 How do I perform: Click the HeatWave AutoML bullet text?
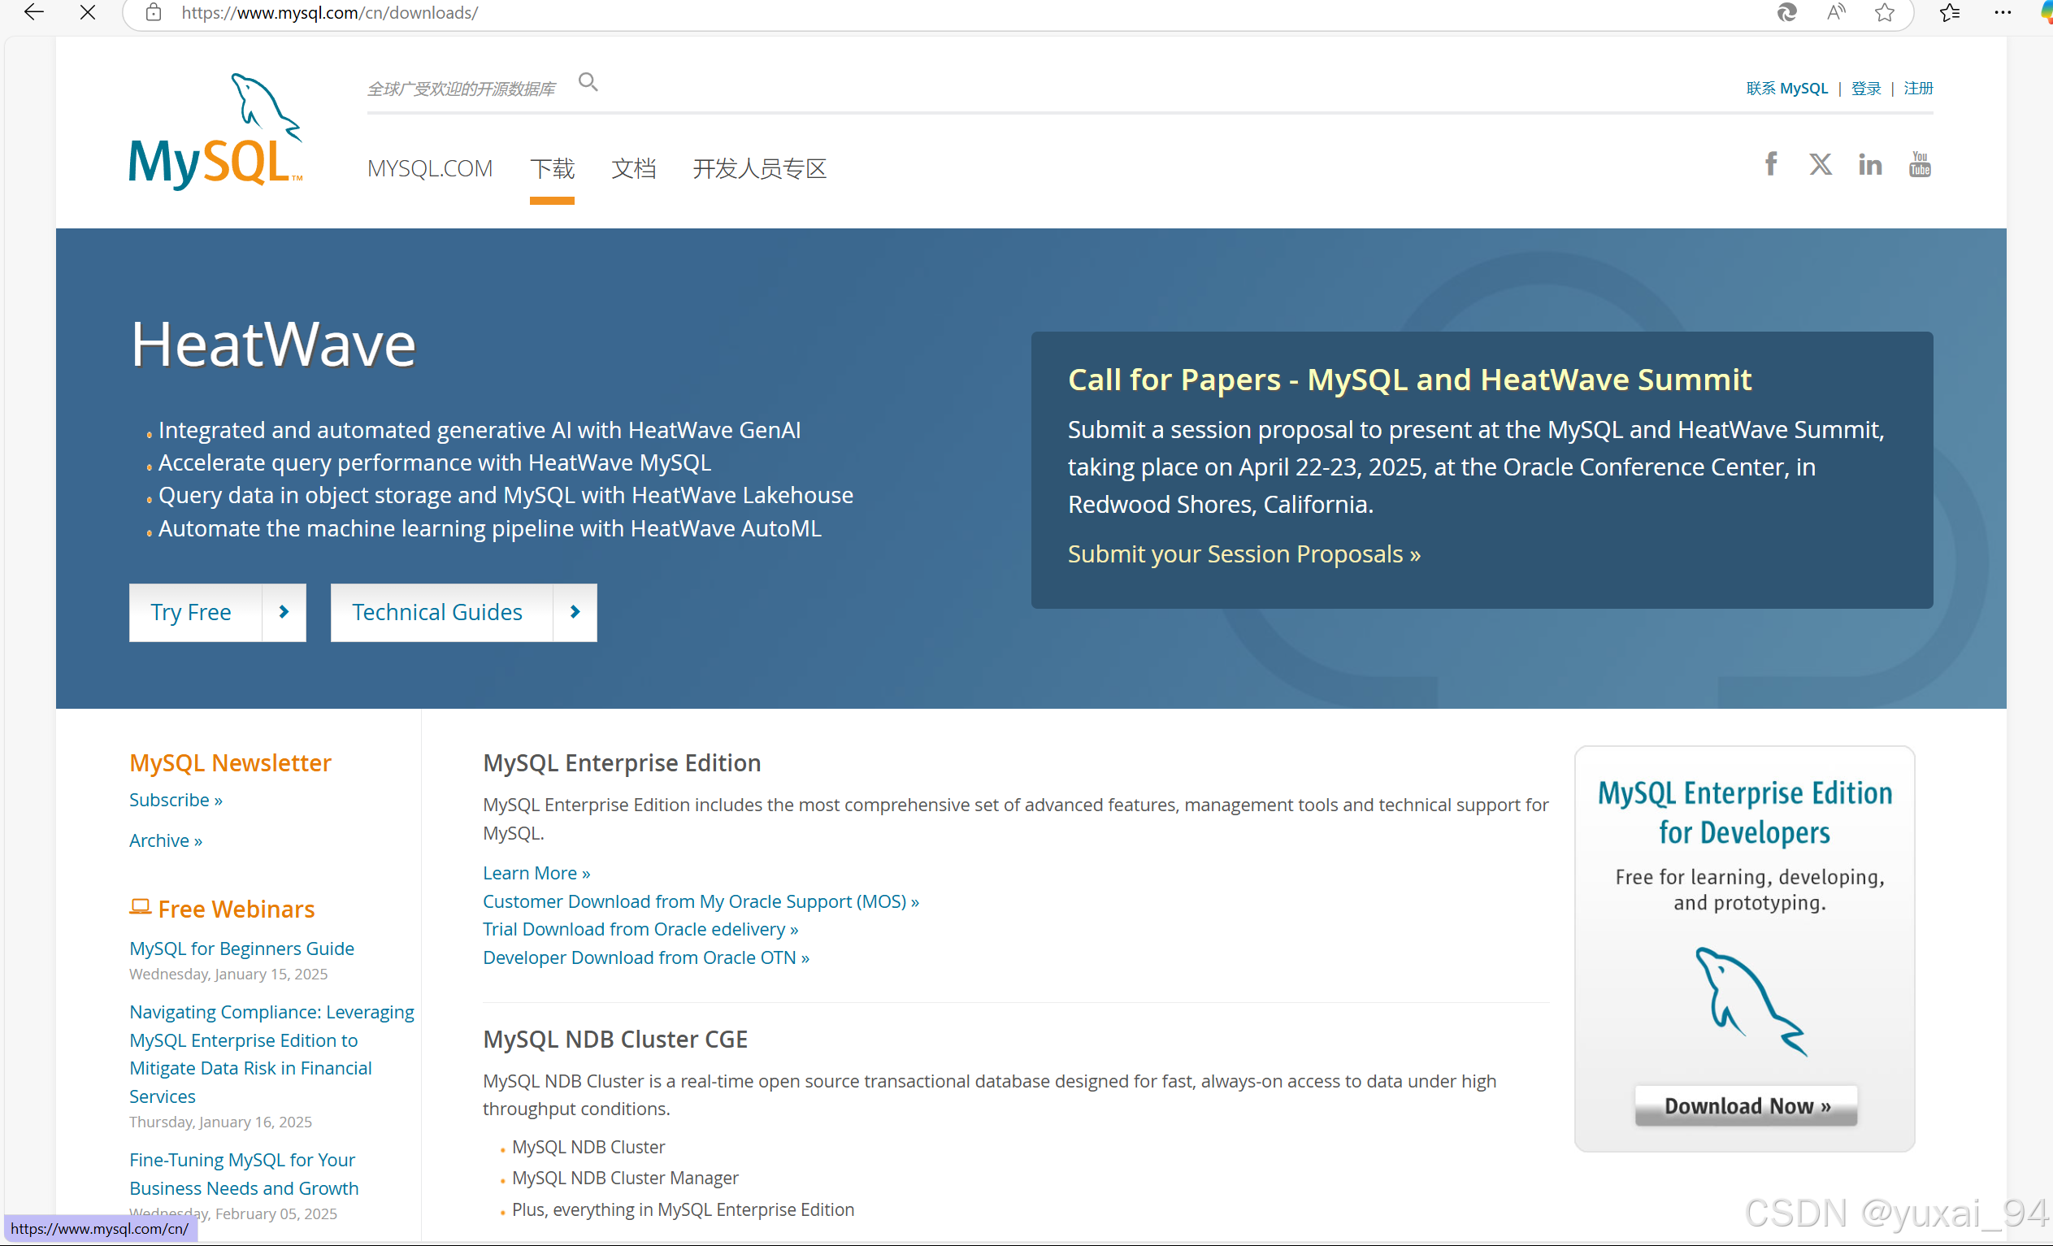pyautogui.click(x=490, y=528)
